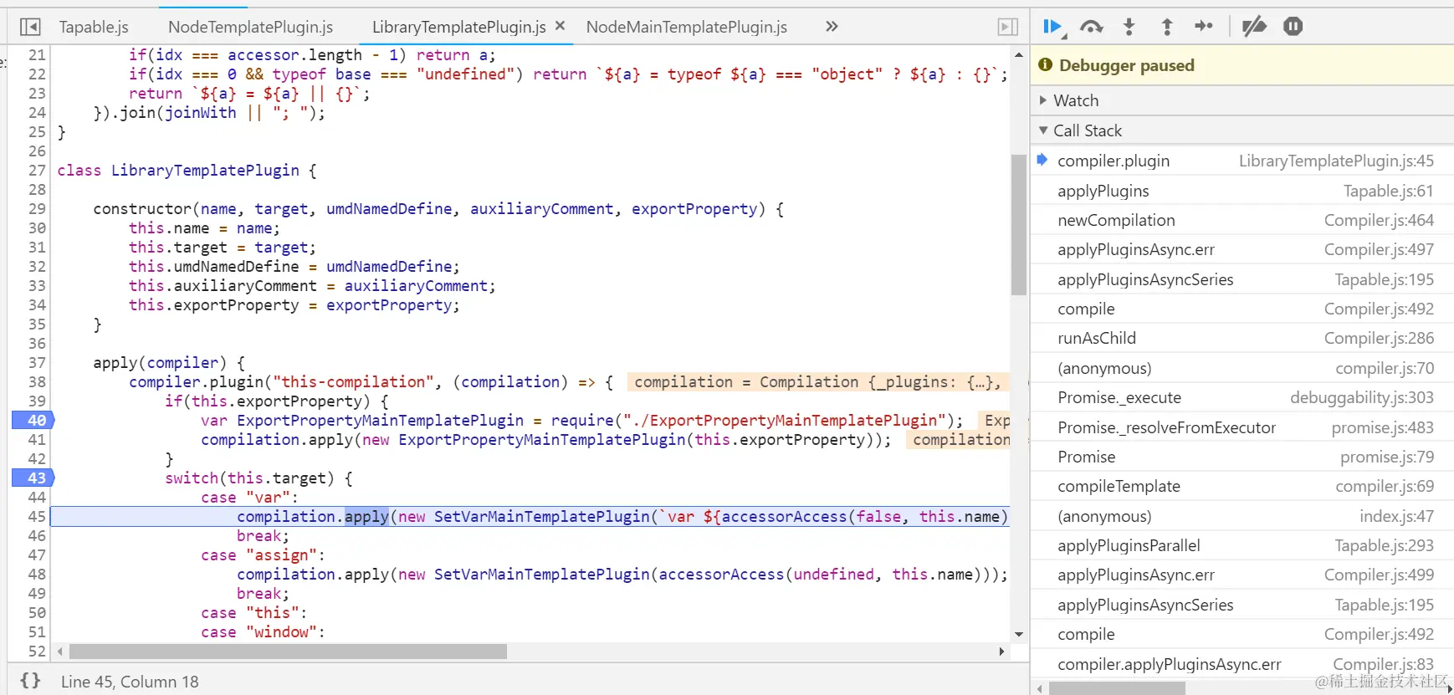Toggle breakpoint on line 40
The height and width of the screenshot is (695, 1454).
pyautogui.click(x=33, y=420)
